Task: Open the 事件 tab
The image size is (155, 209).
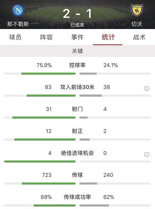Action: [x=77, y=37]
